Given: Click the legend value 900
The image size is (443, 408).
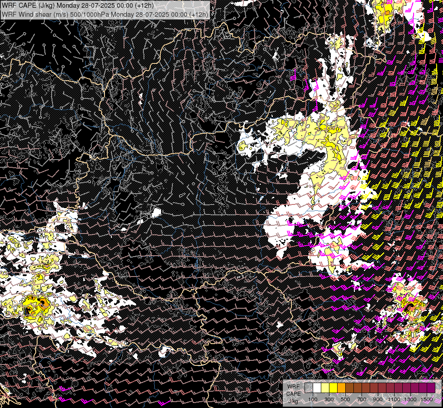Looking at the screenshot, I should tap(378, 399).
